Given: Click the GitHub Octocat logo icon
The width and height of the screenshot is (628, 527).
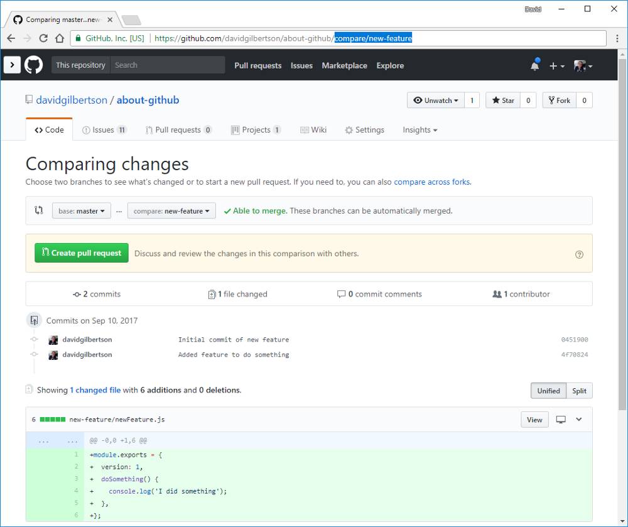Looking at the screenshot, I should click(33, 65).
